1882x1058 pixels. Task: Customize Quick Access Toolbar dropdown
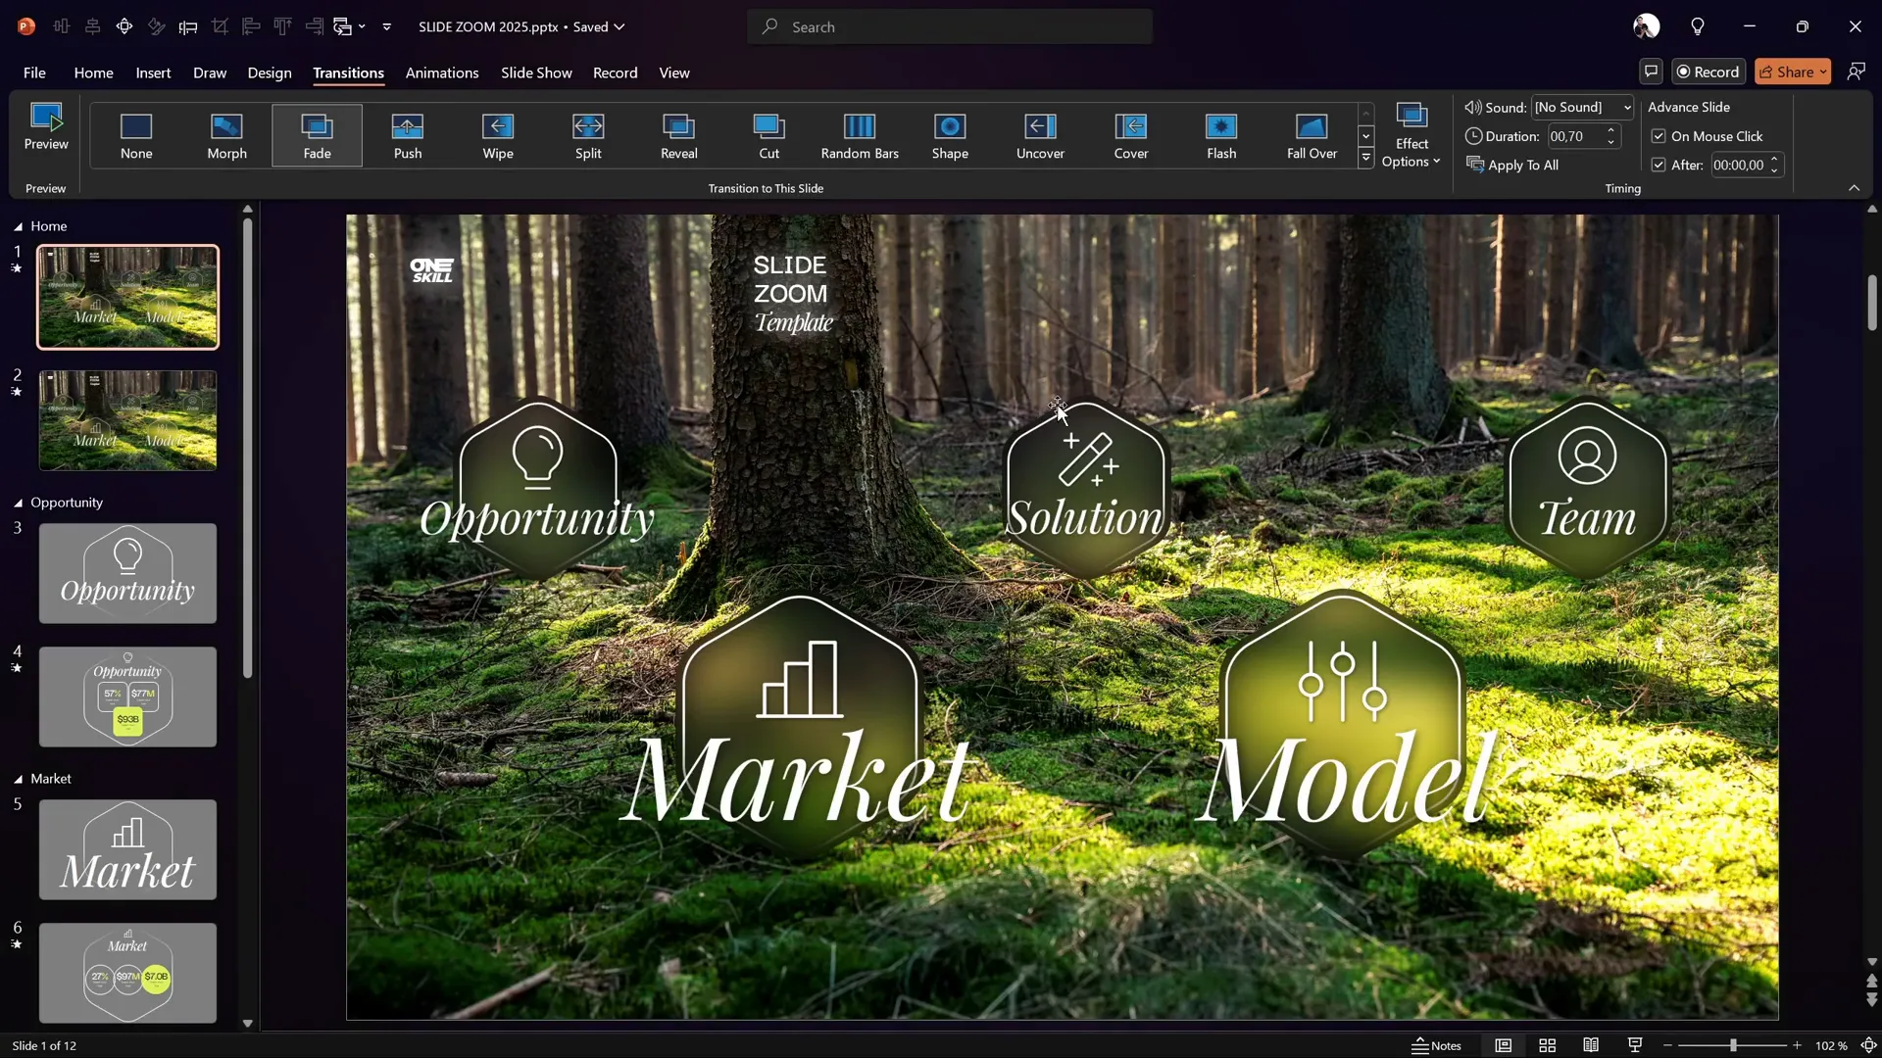click(387, 26)
